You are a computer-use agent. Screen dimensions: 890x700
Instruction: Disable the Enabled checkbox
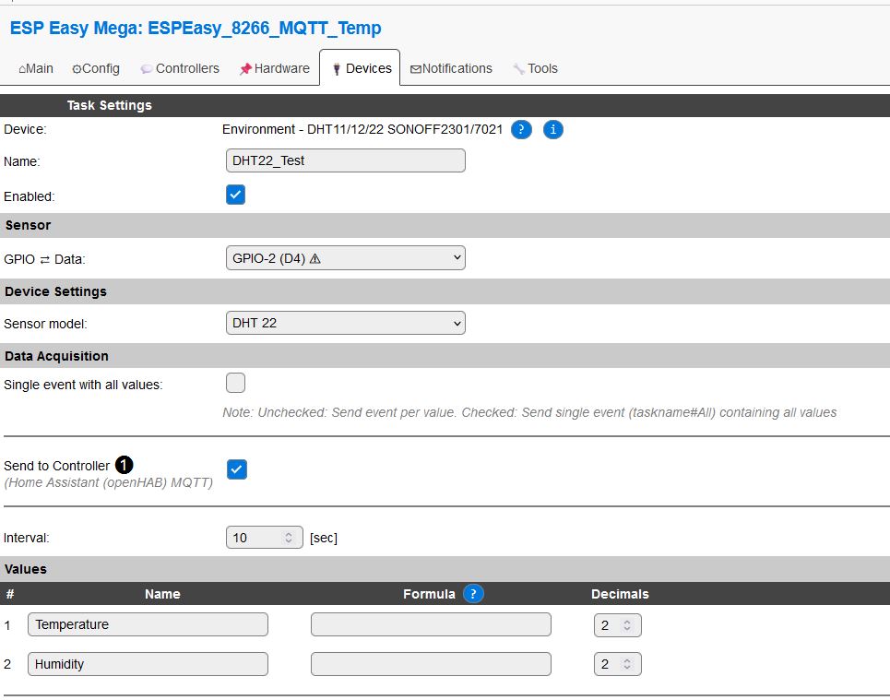point(235,195)
